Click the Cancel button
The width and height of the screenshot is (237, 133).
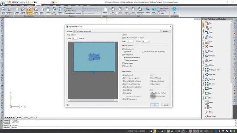click(x=166, y=105)
